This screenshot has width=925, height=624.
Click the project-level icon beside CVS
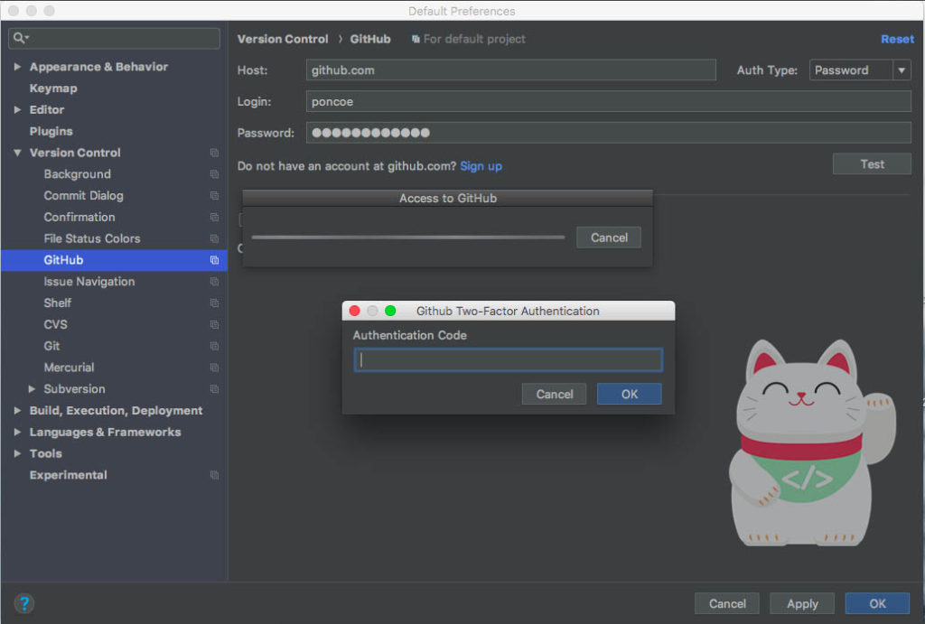[x=214, y=325]
